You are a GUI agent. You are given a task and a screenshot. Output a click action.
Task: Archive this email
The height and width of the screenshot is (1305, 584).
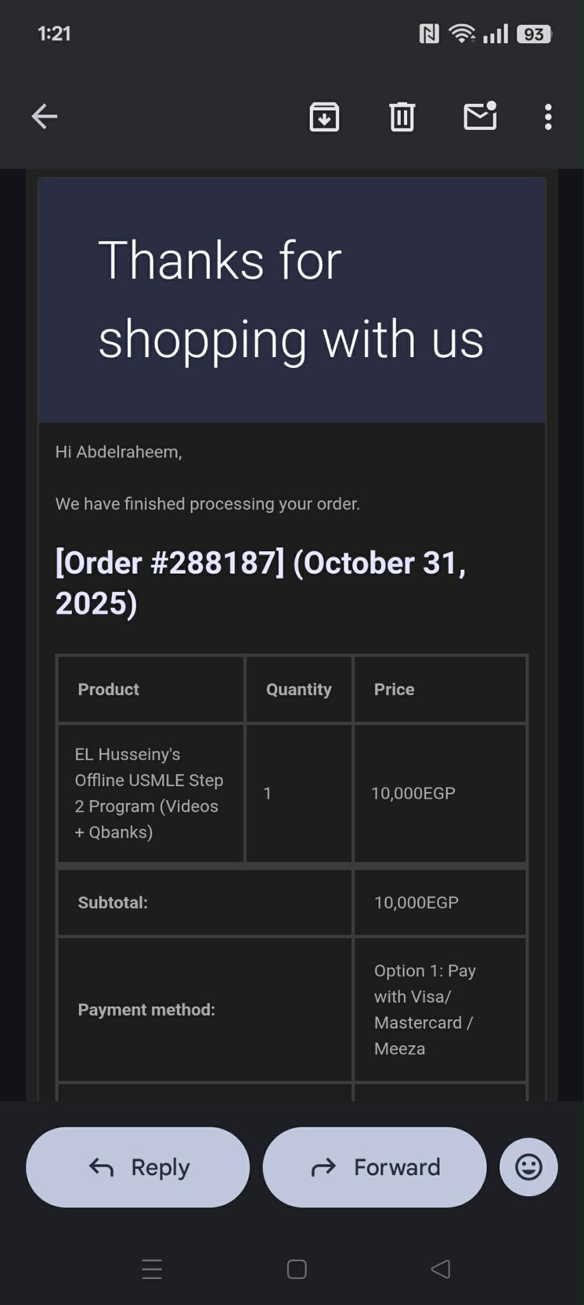point(324,116)
